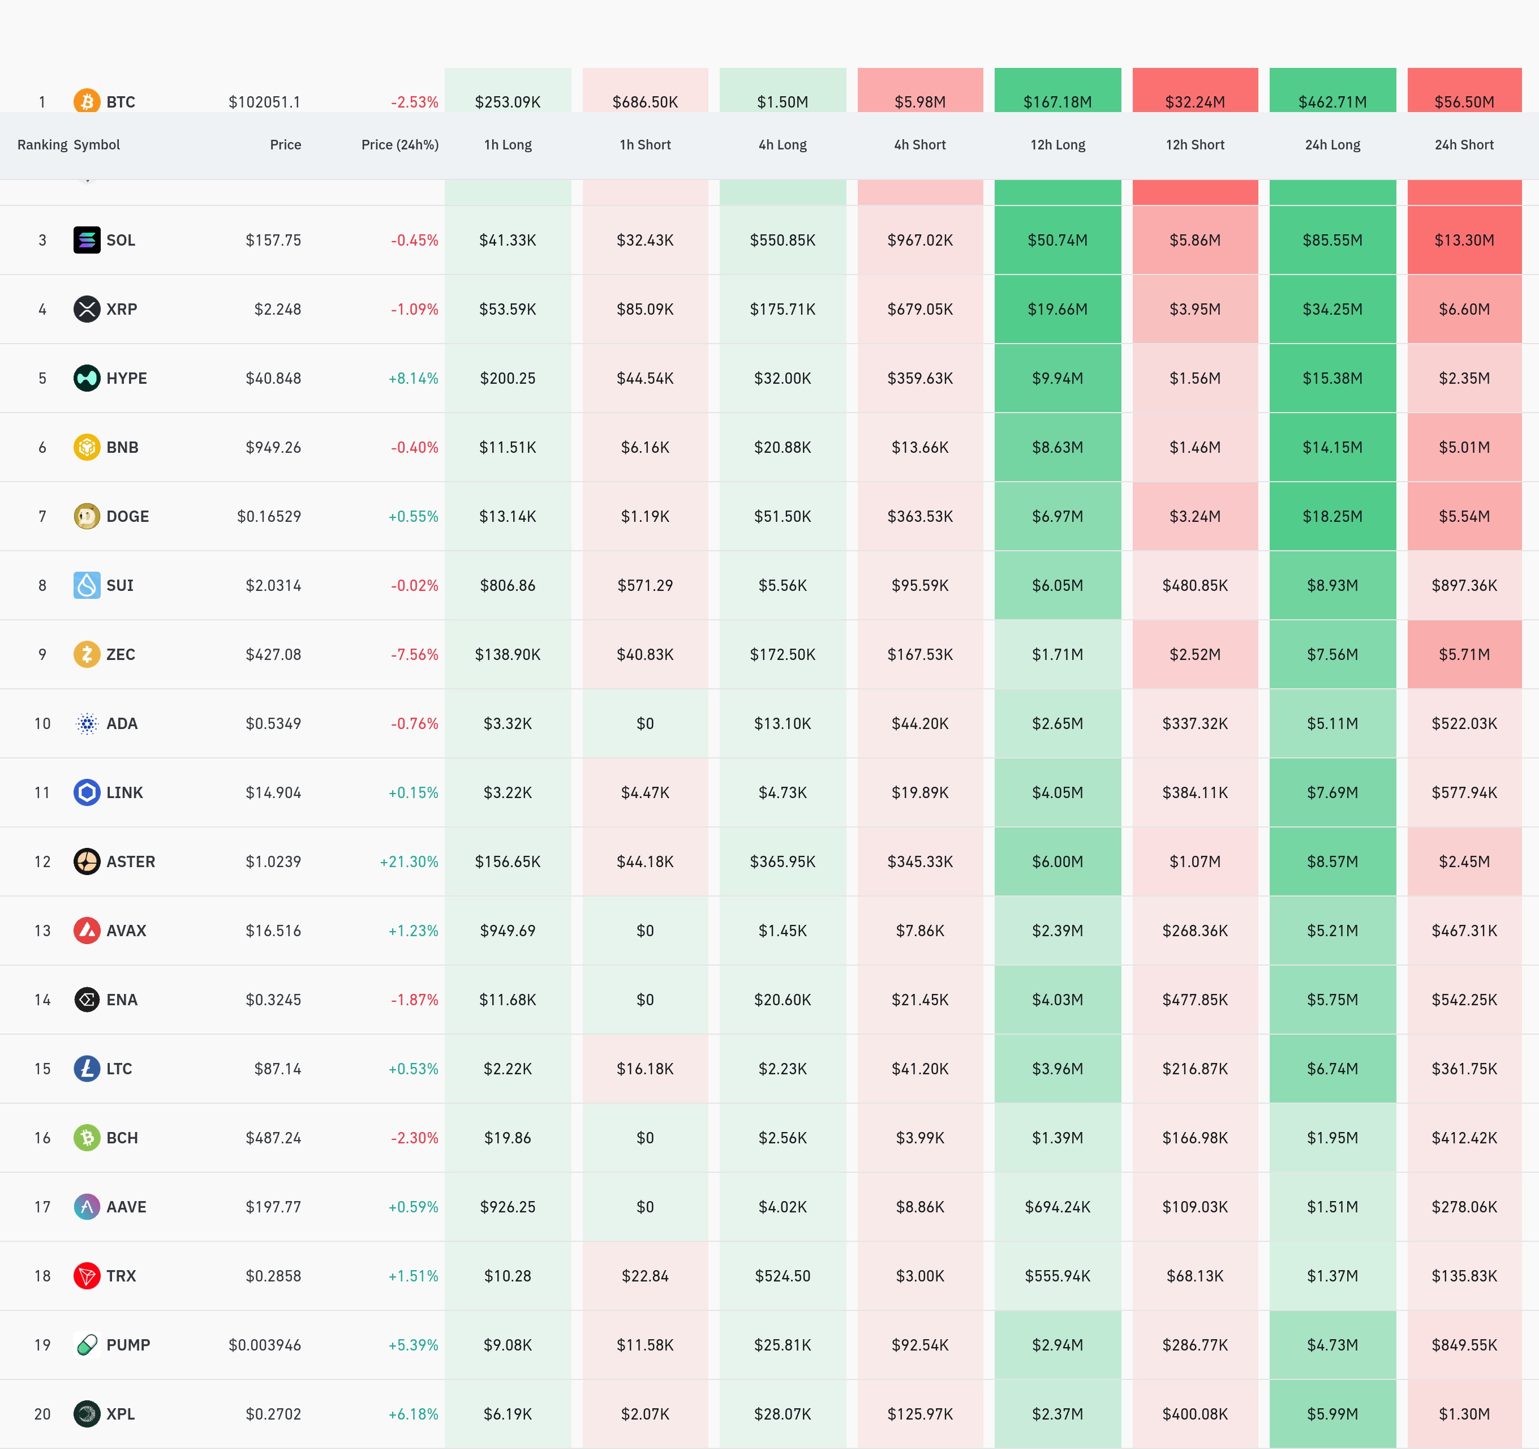
Task: Sort by the 1h Long column header
Action: point(508,145)
